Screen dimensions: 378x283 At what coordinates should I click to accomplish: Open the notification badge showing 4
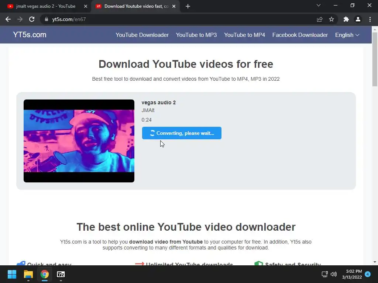pyautogui.click(x=368, y=274)
